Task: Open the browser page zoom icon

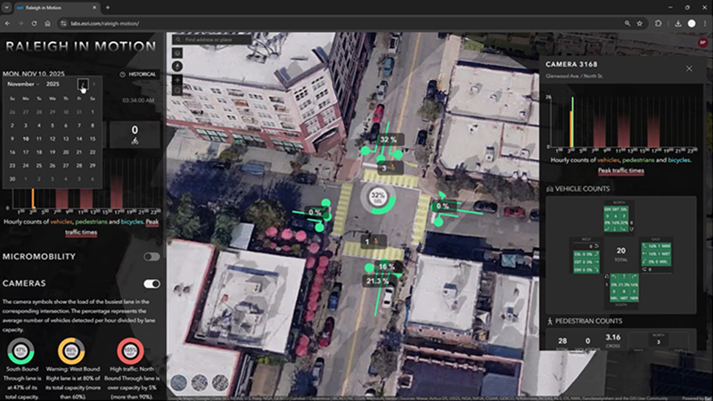Action: 627,23
